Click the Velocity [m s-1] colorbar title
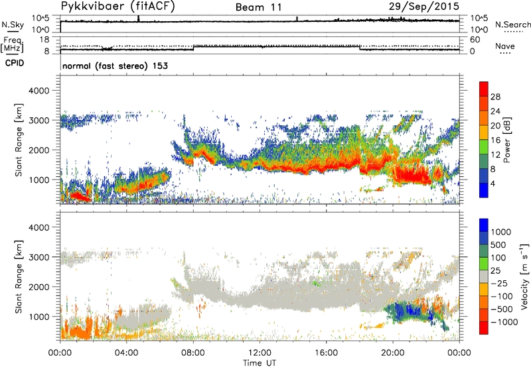 tap(524, 277)
